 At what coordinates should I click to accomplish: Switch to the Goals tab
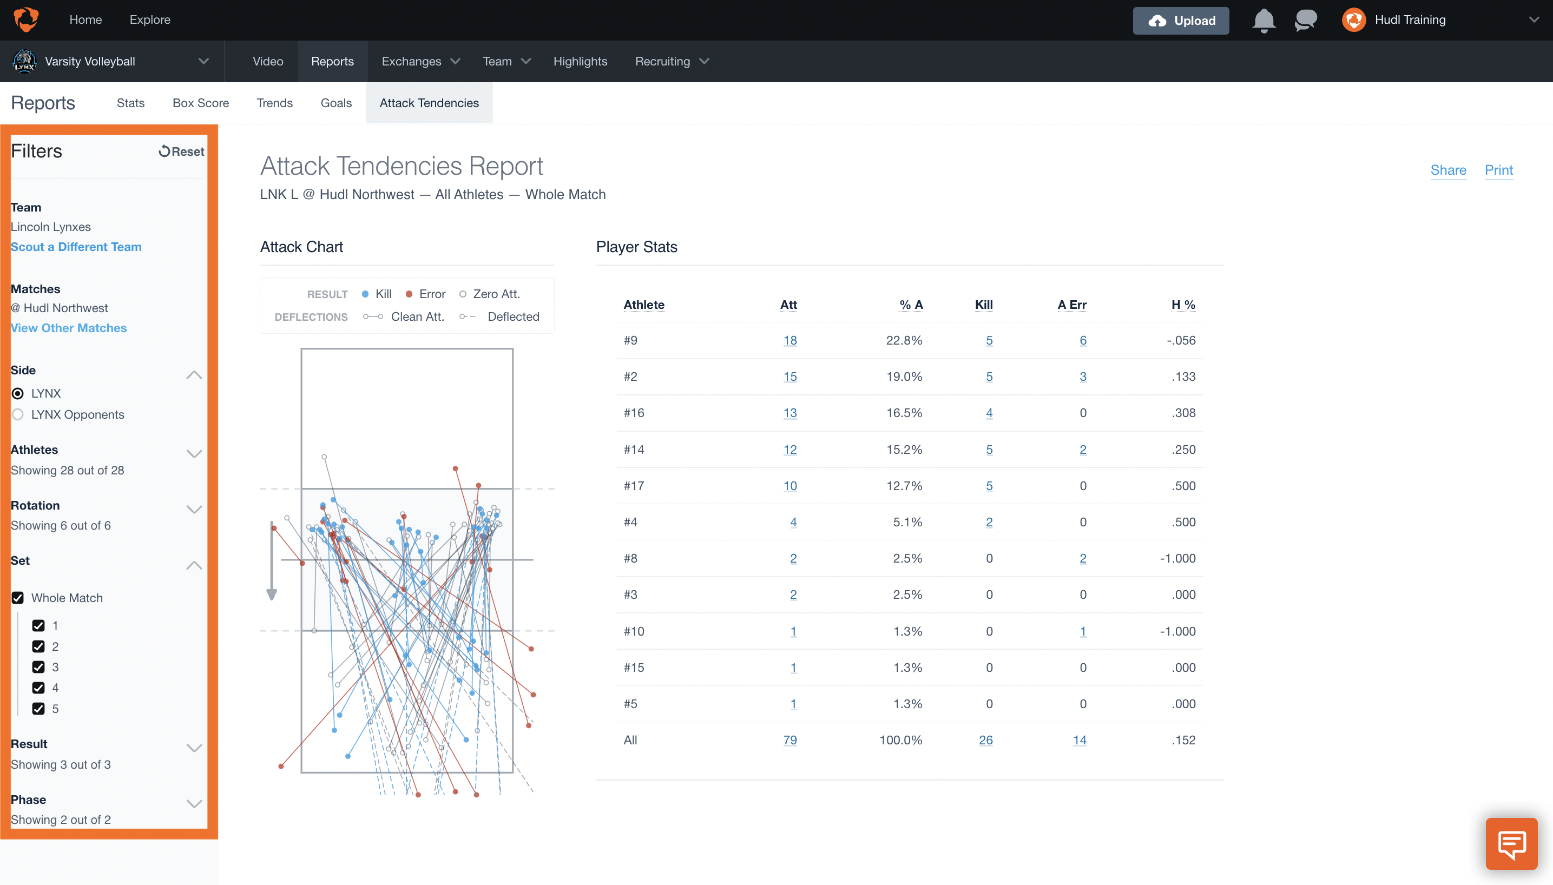336,103
